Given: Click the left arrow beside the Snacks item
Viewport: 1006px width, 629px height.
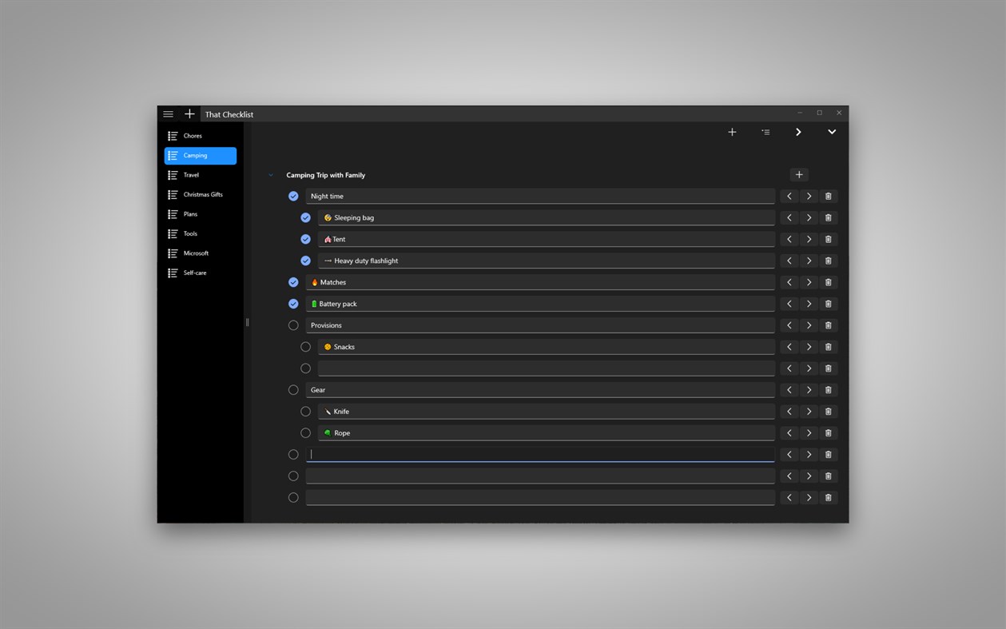Looking at the screenshot, I should click(789, 346).
